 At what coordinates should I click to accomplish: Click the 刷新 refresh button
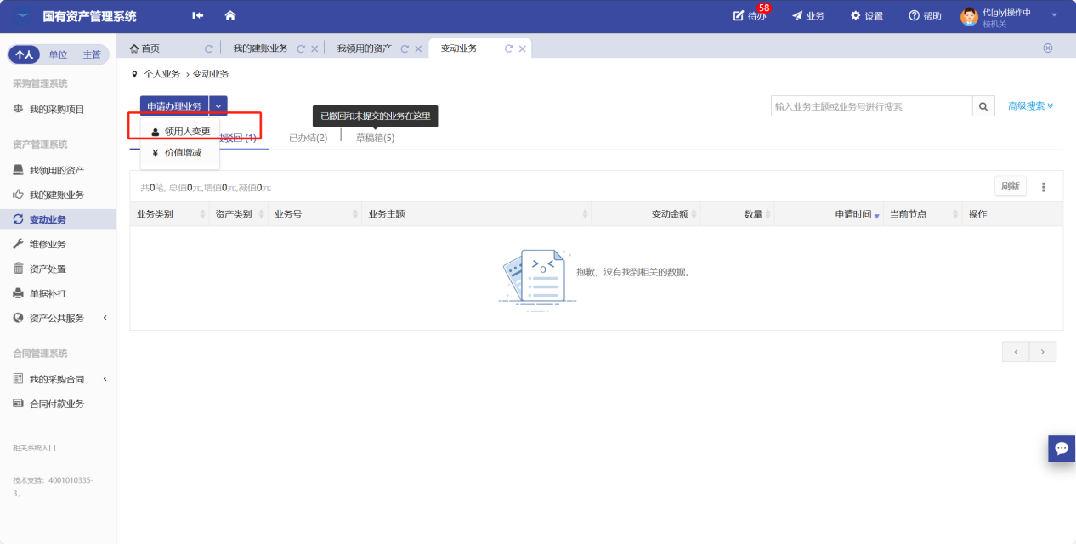[1010, 186]
